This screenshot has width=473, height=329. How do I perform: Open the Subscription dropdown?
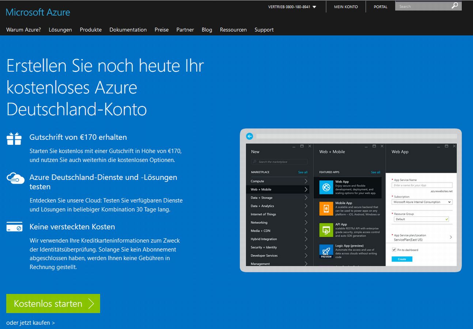pos(422,202)
